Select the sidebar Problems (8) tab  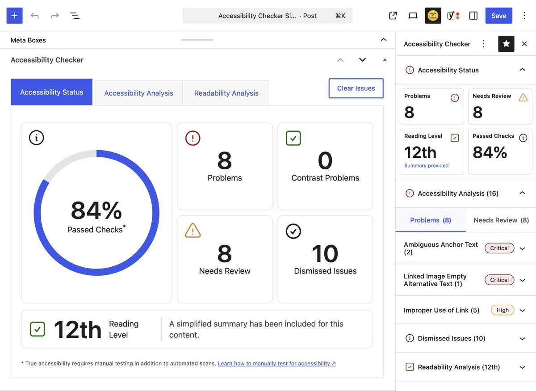[x=431, y=220]
